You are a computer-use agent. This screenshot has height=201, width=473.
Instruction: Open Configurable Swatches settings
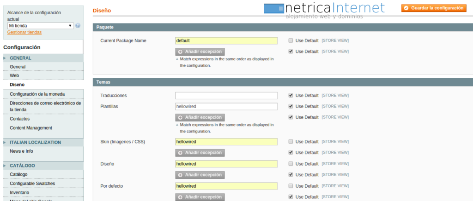point(32,184)
